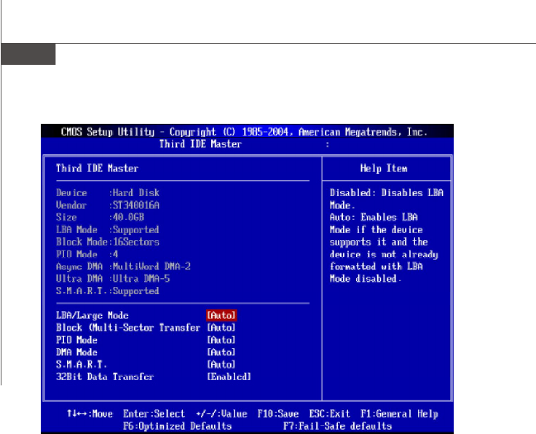Click the F6:Optimized Defaults hint
The height and width of the screenshot is (434, 536).
[178, 426]
